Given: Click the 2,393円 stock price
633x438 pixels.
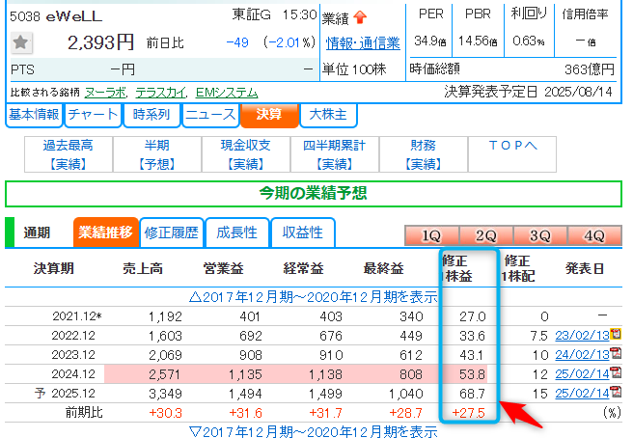Looking at the screenshot, I should click(x=100, y=42).
